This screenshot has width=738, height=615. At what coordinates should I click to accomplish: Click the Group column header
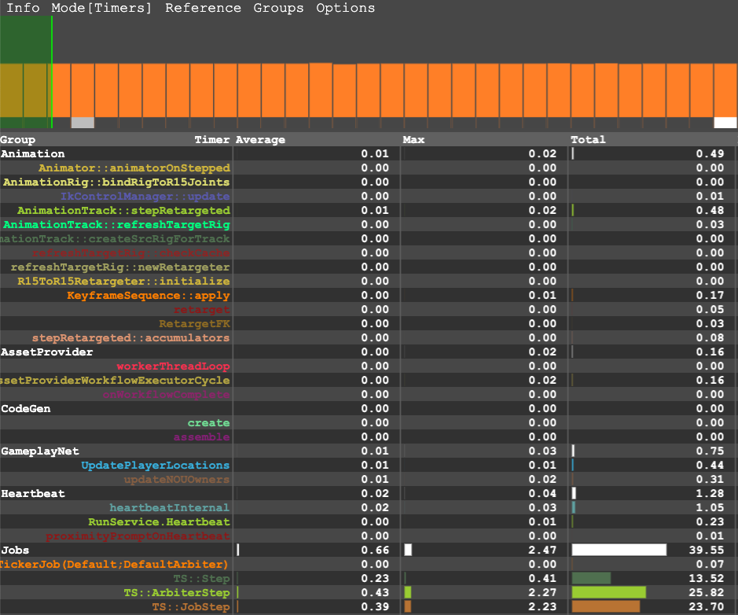point(17,140)
